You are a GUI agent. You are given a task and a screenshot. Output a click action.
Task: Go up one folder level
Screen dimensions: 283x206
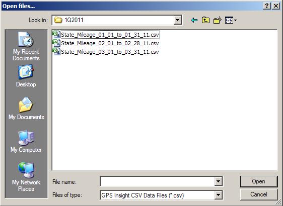205,20
